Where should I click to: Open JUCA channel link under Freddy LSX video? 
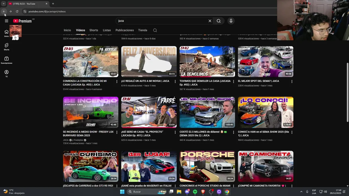[66, 140]
